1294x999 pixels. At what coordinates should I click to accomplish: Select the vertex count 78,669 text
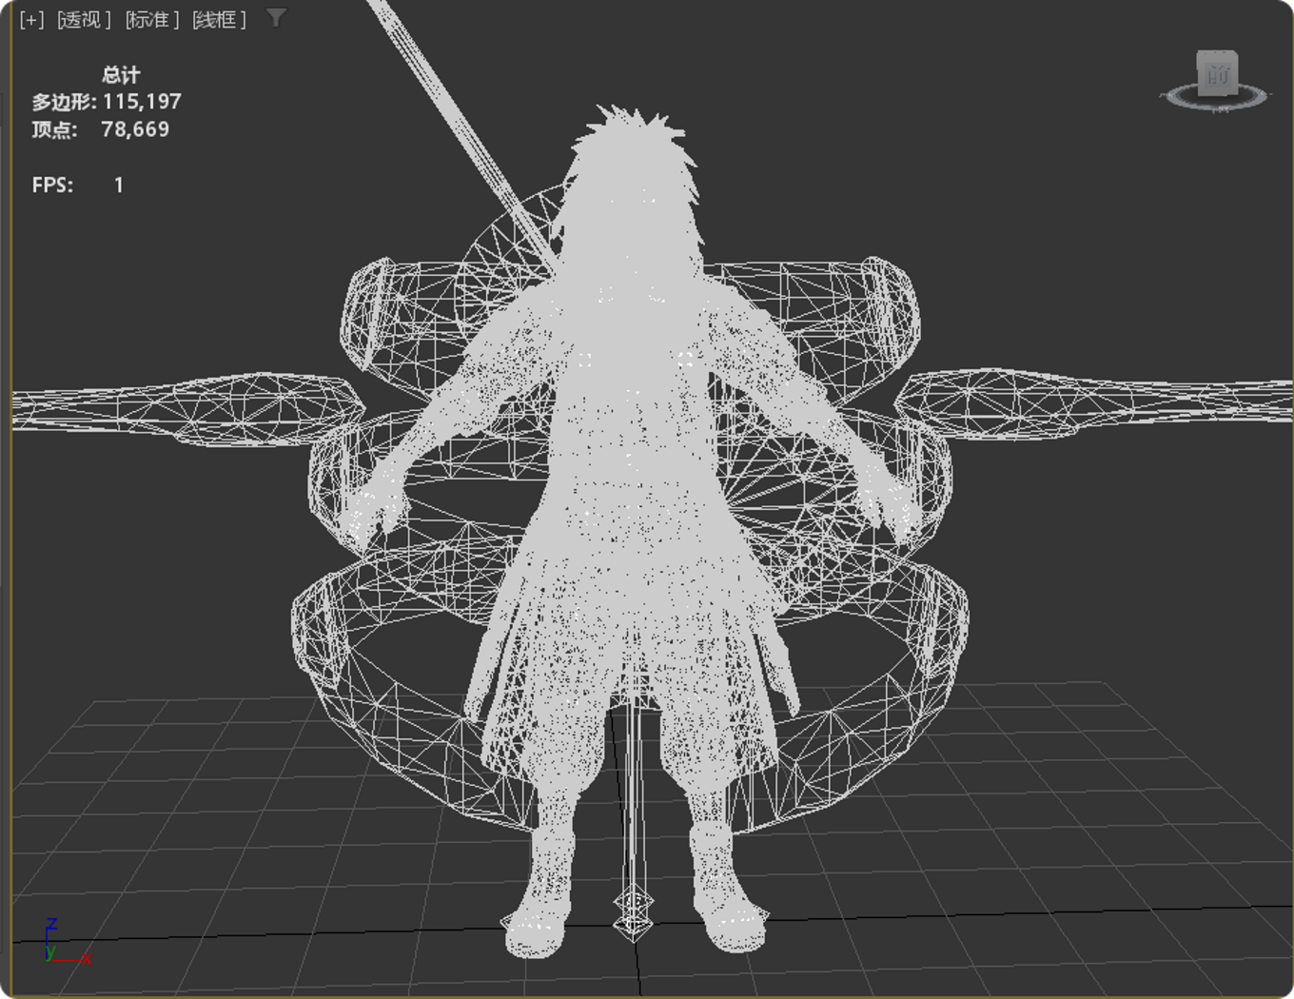[x=135, y=129]
